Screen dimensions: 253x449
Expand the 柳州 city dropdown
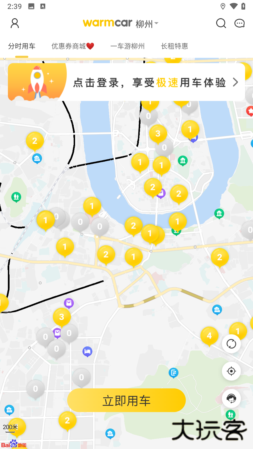tap(147, 24)
